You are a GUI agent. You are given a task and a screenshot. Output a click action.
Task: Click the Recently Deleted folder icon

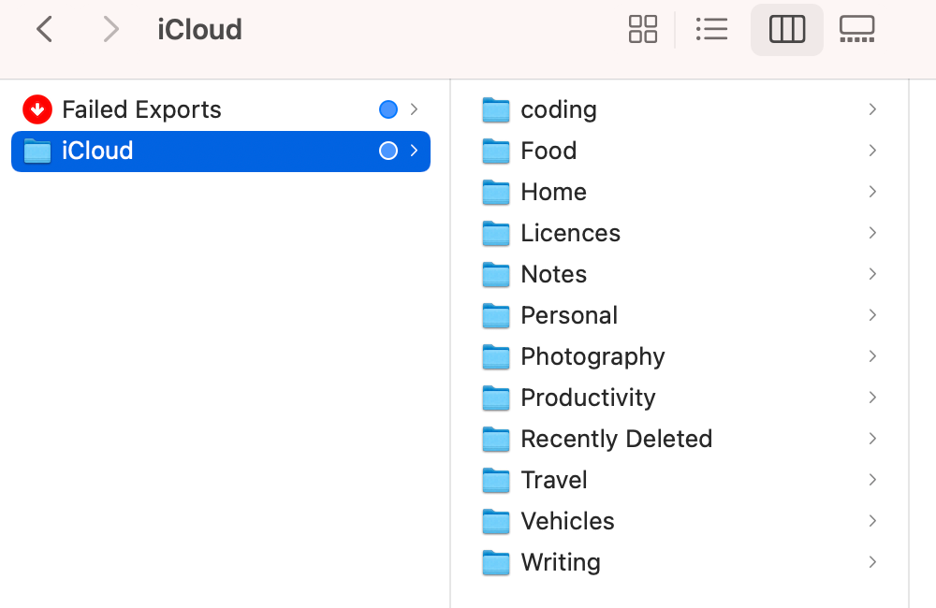pyautogui.click(x=495, y=439)
